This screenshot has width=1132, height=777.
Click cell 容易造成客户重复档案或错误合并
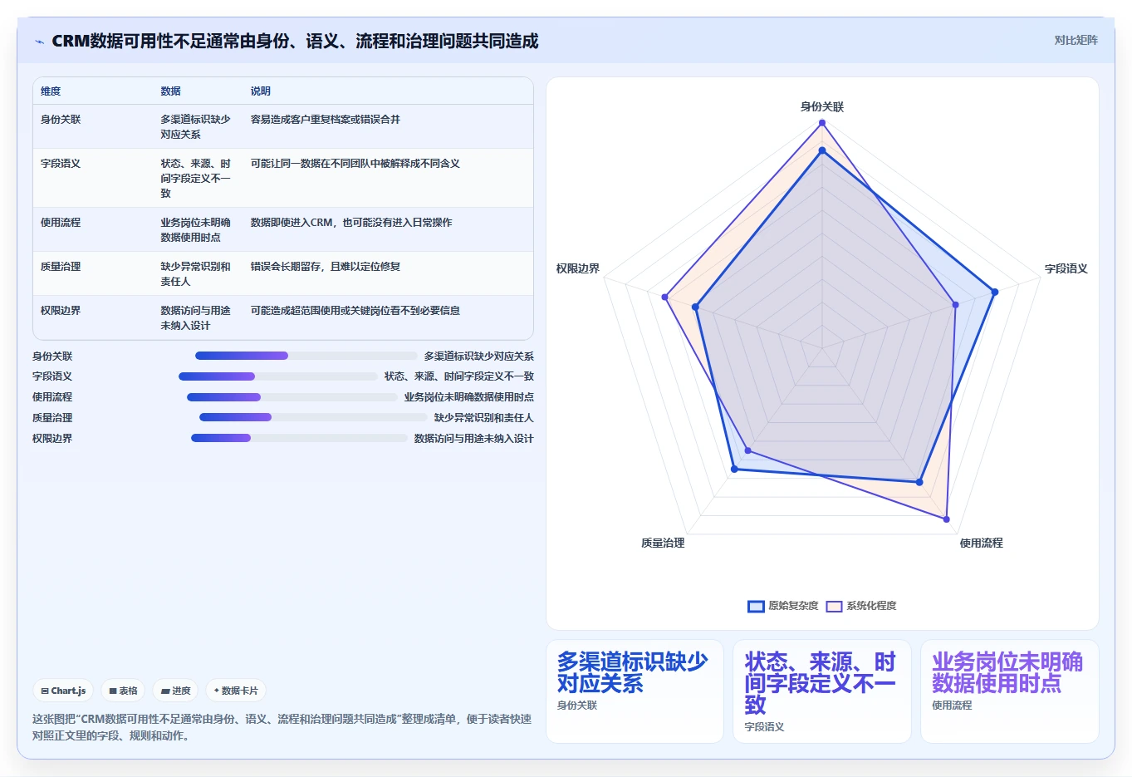coord(326,120)
